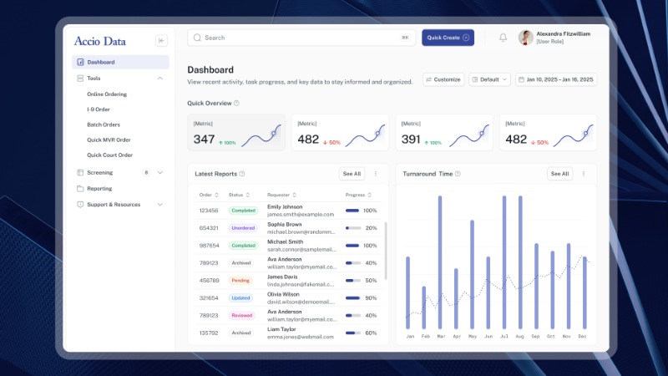The image size is (668, 376).
Task: Open Turnaround Time more-options menu
Action: 584,174
